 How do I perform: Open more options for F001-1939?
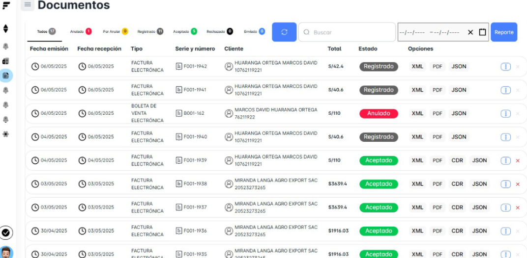[506, 160]
